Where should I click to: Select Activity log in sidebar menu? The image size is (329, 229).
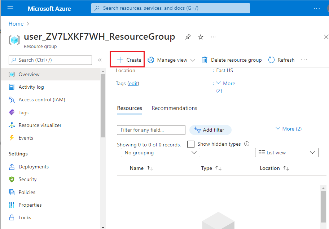coord(31,87)
